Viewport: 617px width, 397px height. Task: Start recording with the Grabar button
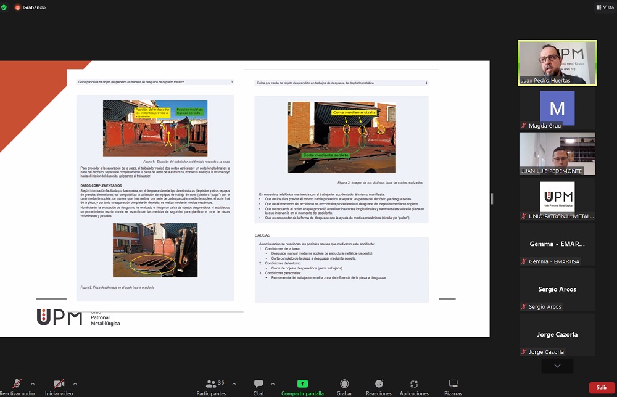click(344, 387)
